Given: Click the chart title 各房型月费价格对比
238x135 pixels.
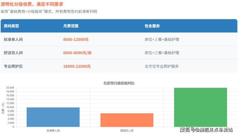Looking at the screenshot, I should click(119, 83).
